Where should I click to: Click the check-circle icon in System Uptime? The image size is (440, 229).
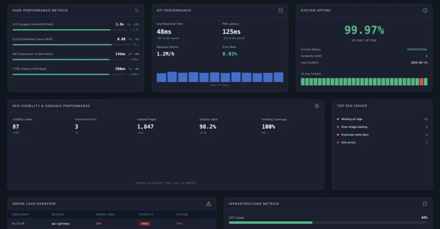[x=425, y=10]
